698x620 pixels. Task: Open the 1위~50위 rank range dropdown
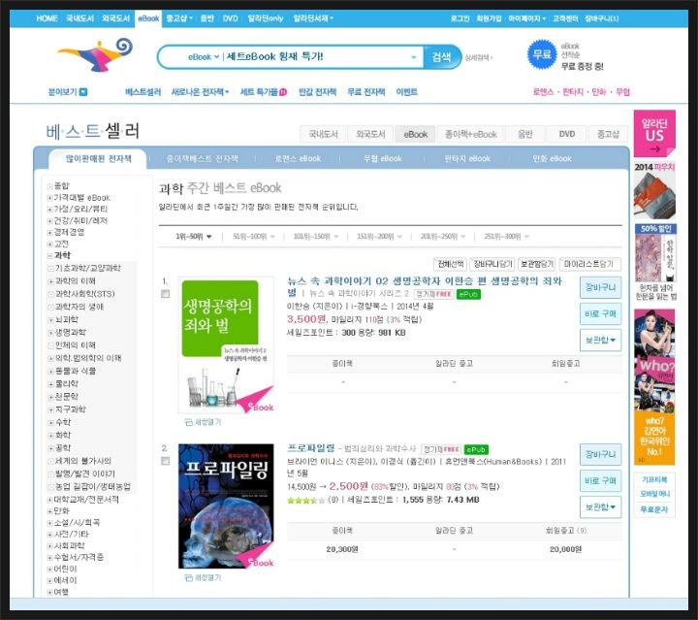tap(194, 237)
